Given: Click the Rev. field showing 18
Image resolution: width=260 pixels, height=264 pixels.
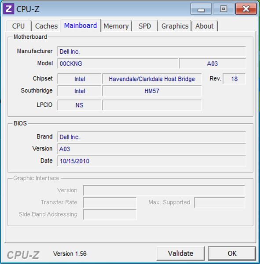Looking at the screenshot, I should click(234, 79).
